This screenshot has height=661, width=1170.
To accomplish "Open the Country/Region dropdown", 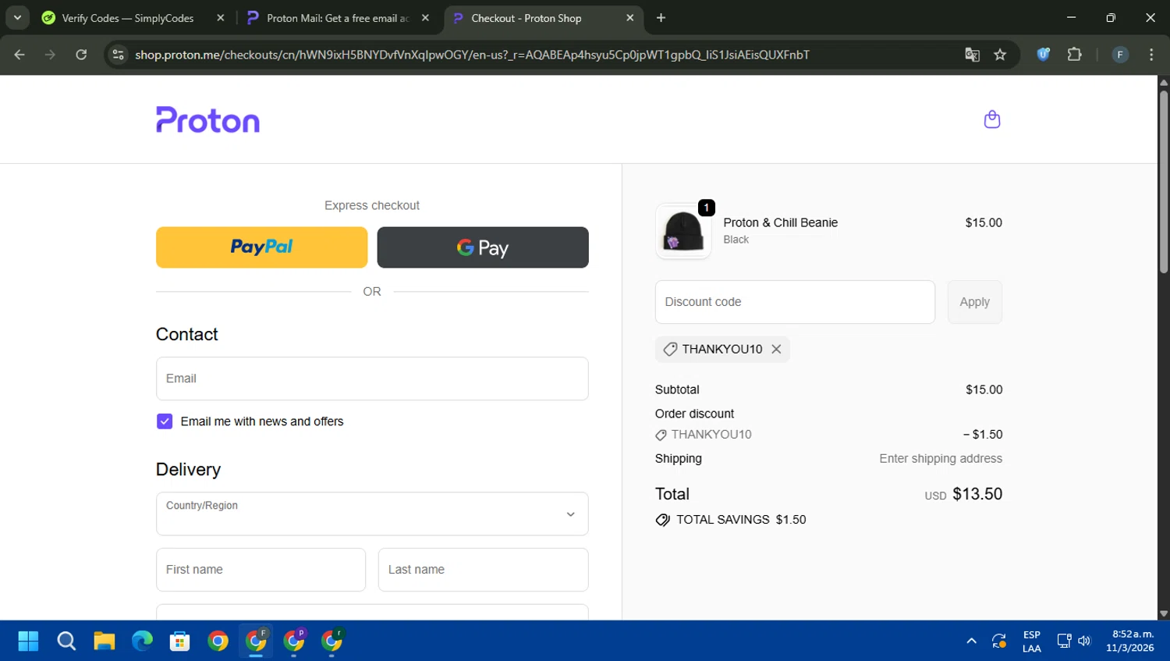I will 372,514.
